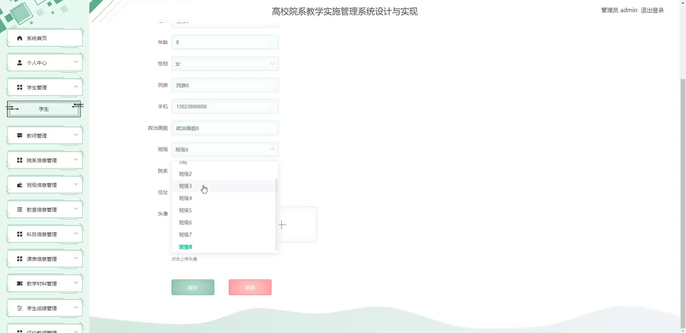The image size is (686, 333).
Task: Open the 学生 submenu item
Action: click(x=44, y=109)
